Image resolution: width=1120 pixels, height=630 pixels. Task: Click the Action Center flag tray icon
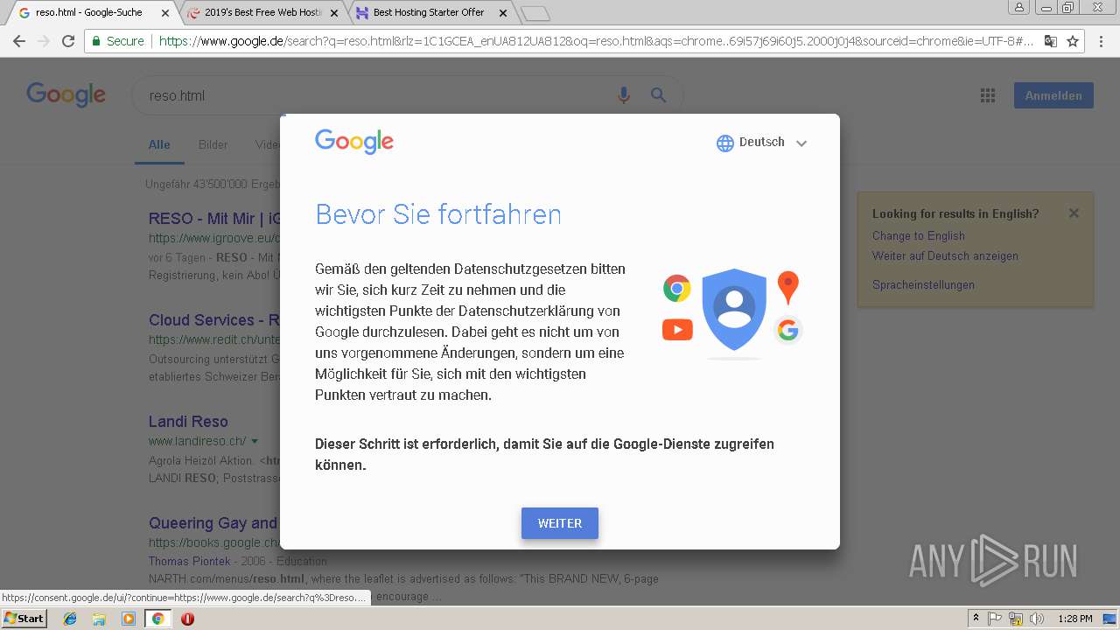coord(995,619)
